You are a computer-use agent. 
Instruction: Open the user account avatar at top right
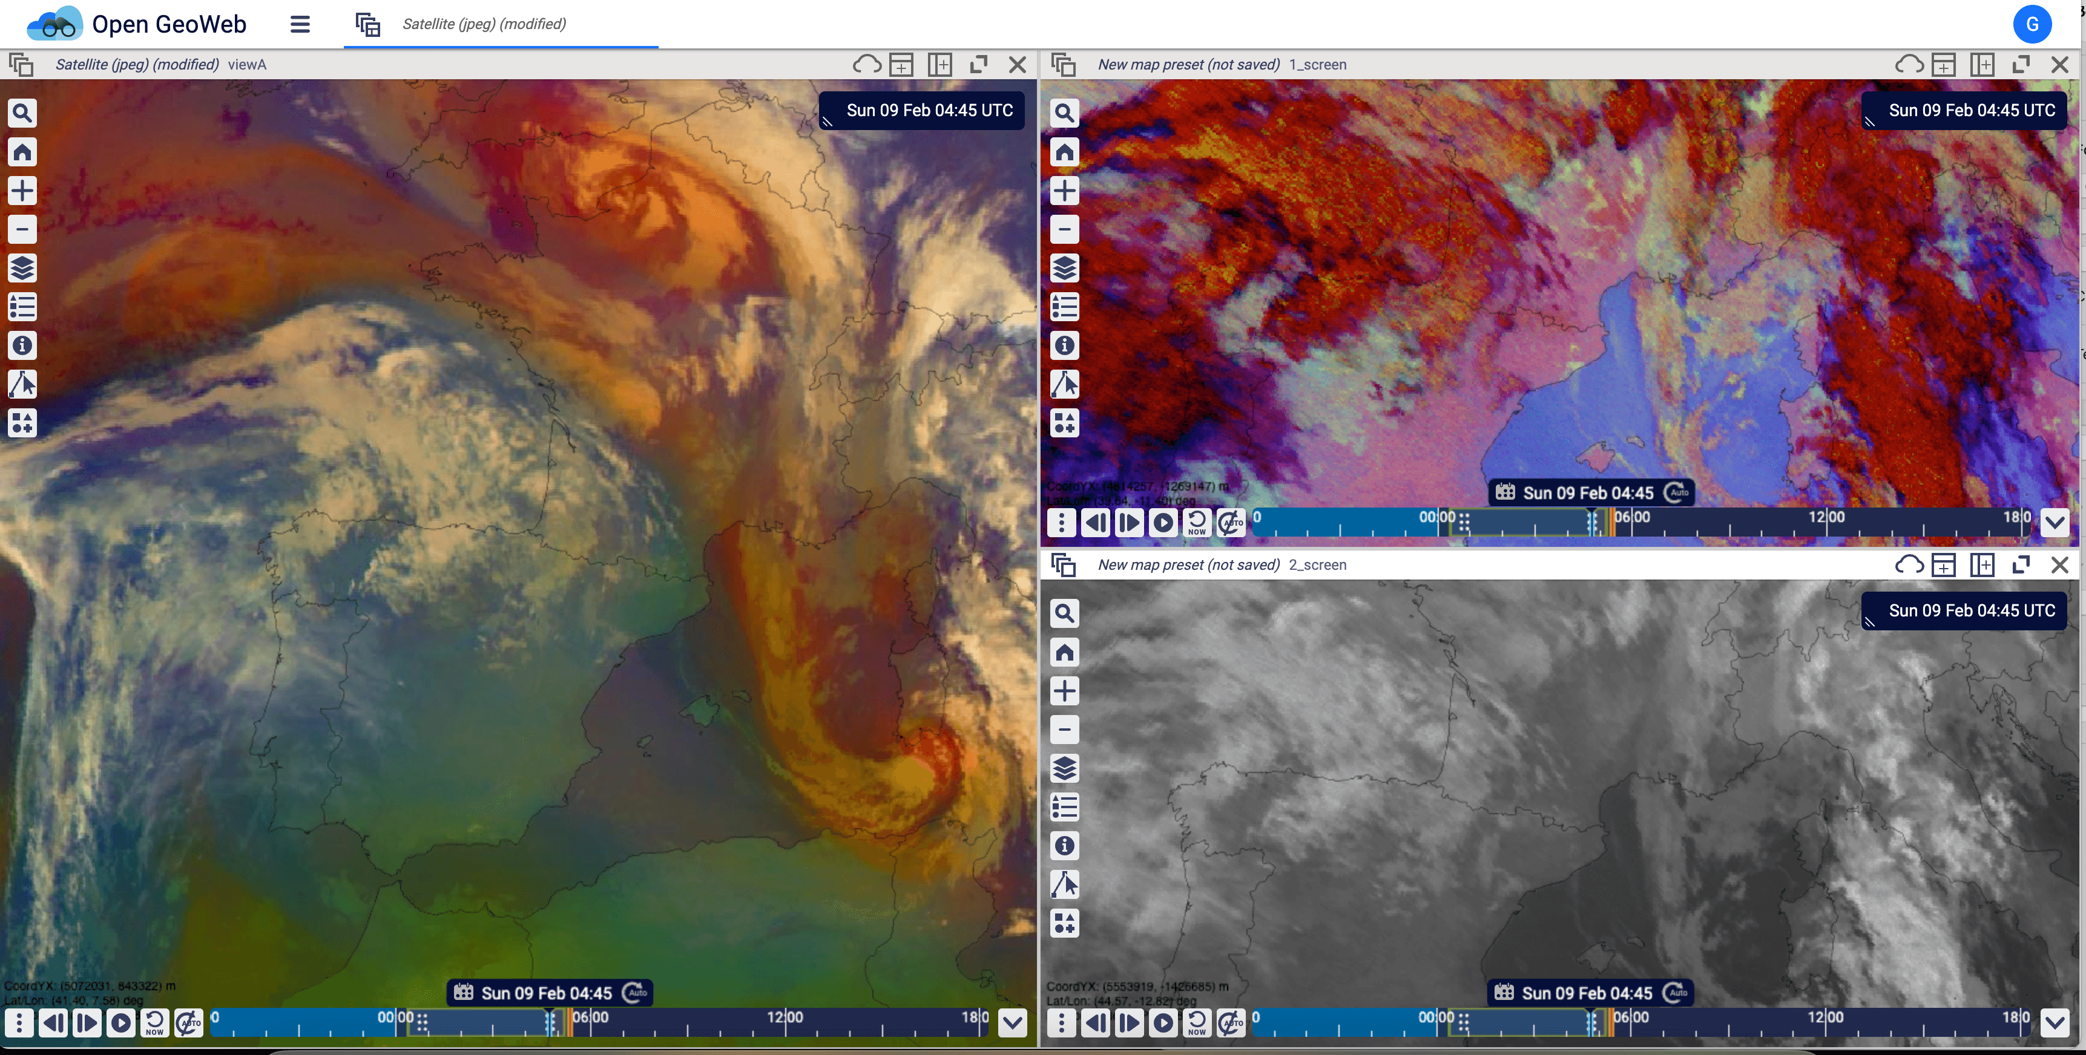coord(2033,24)
